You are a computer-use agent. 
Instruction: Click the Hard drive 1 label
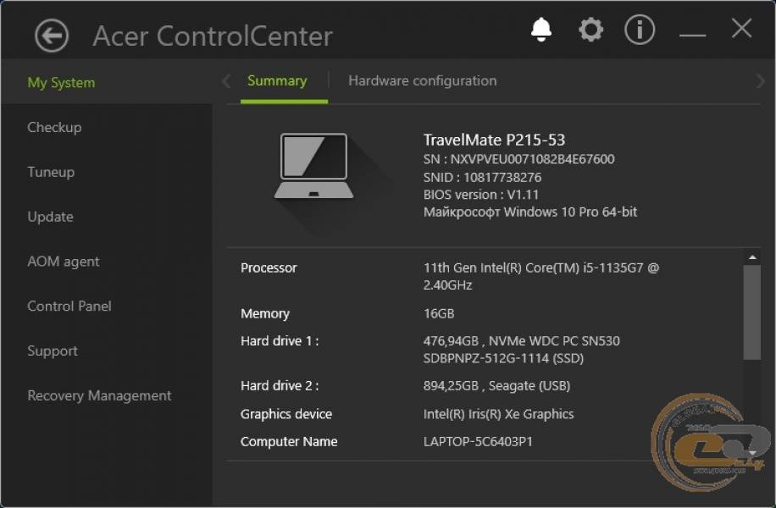pos(280,341)
